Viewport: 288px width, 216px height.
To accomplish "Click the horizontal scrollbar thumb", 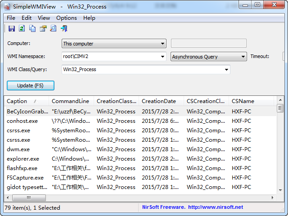I will tap(29, 198).
